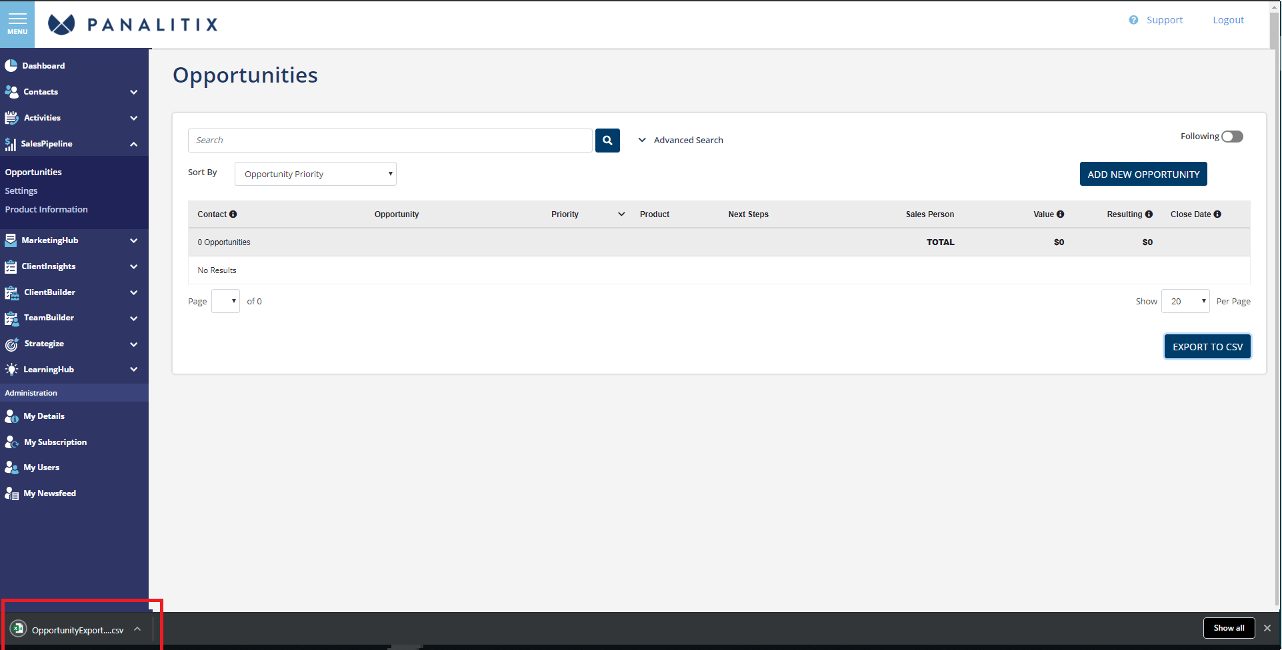
Task: Expand the Strategize menu chevron
Action: [134, 344]
